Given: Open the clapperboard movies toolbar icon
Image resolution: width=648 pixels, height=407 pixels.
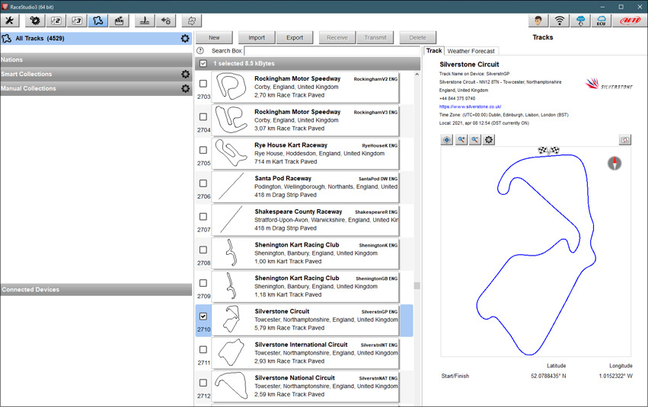Looking at the screenshot, I should tap(119, 21).
